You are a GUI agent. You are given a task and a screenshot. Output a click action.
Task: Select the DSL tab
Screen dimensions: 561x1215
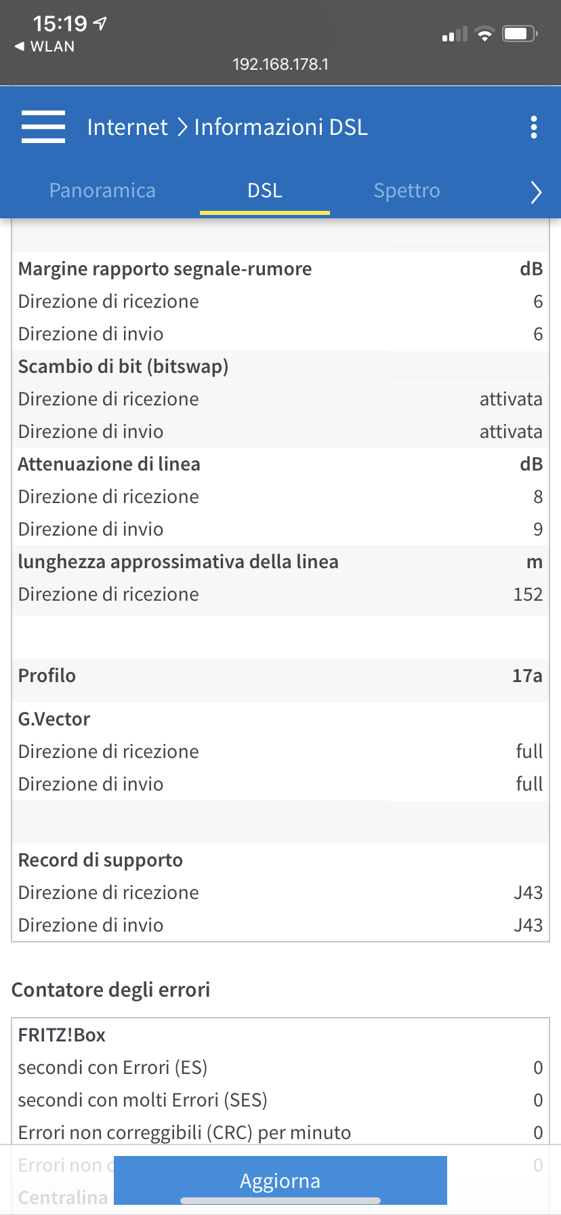265,191
